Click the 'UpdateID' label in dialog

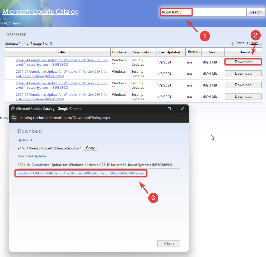pyautogui.click(x=25, y=140)
